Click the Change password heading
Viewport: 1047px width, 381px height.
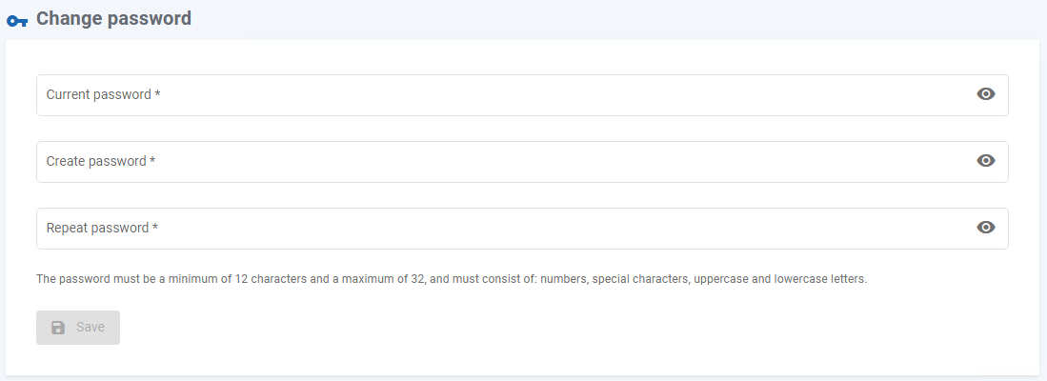[113, 18]
